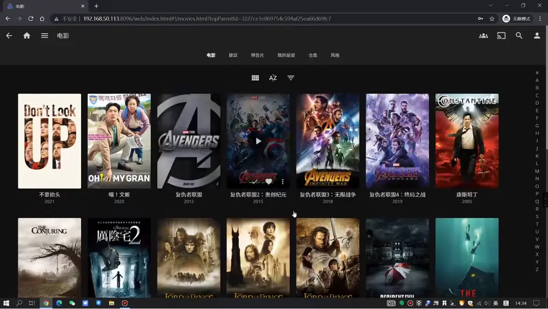Image resolution: width=548 pixels, height=309 pixels.
Task: Switch to the 预告片 tab
Action: point(257,55)
